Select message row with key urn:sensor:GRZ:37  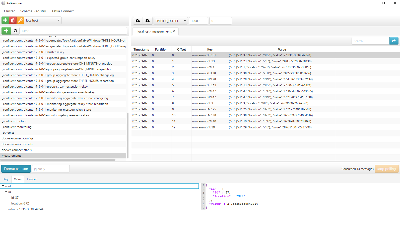[x=265, y=55]
